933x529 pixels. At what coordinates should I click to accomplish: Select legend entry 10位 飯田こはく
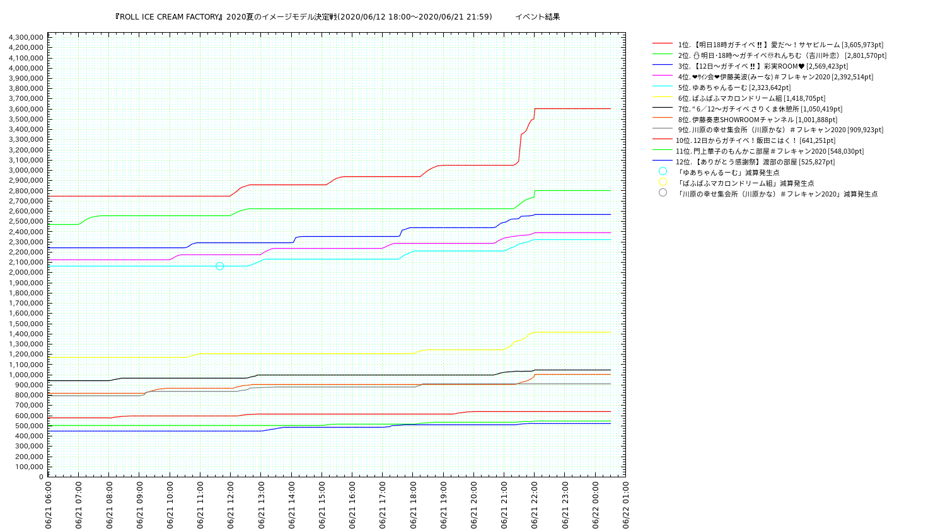tap(755, 140)
